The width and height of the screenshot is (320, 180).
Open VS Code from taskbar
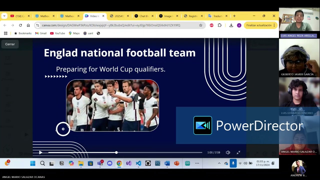click(138, 163)
